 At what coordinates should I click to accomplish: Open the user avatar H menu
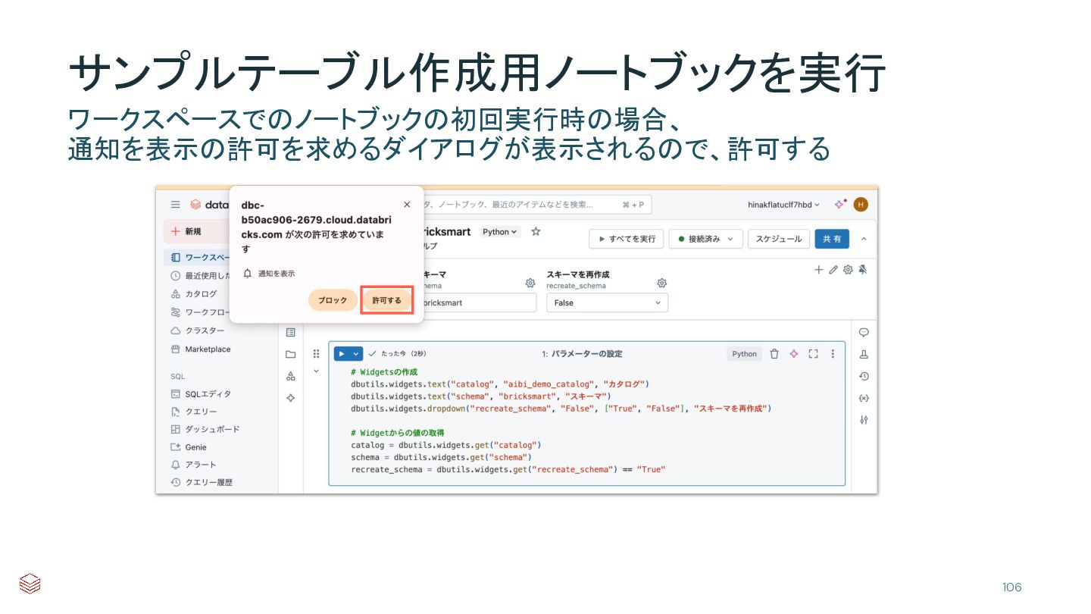861,205
